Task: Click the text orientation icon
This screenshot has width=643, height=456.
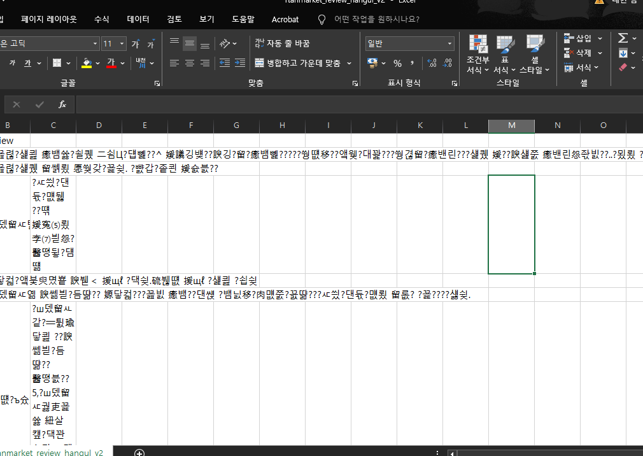Action: click(x=225, y=43)
